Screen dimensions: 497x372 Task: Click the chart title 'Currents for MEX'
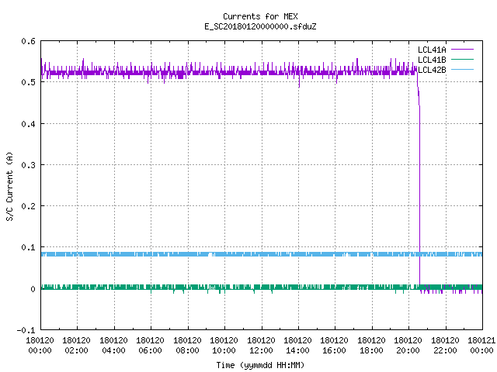(260, 16)
